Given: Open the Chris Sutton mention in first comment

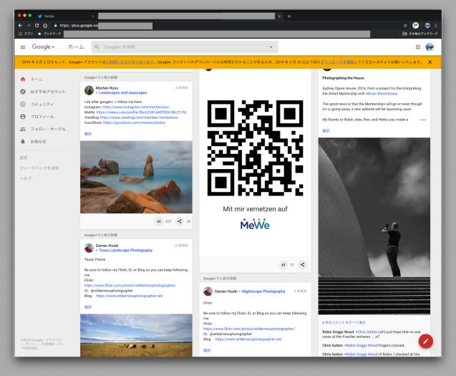Looking at the screenshot, I should pyautogui.click(x=367, y=332).
